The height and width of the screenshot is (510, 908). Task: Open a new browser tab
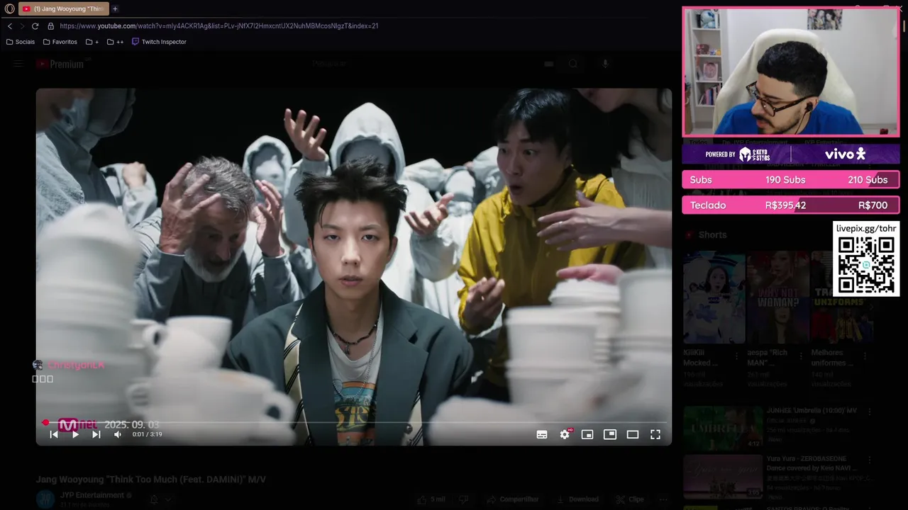115,8
